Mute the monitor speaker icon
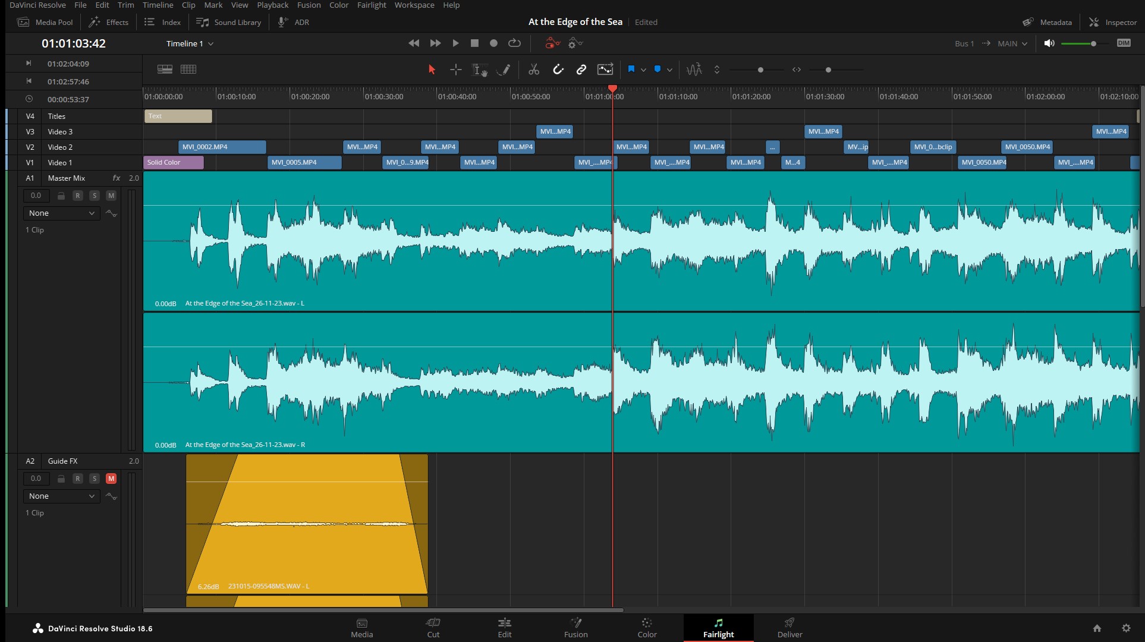The image size is (1145, 642). click(x=1049, y=43)
